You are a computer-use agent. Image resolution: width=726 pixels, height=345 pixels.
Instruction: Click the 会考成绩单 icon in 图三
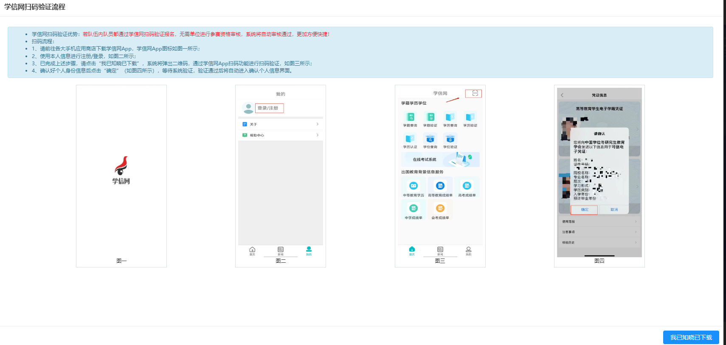[440, 208]
